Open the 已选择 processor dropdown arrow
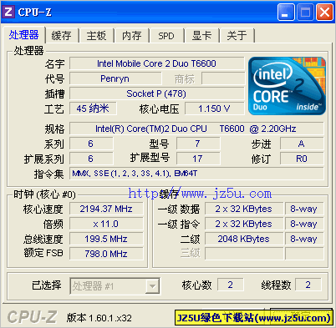336x328 pixels. [152, 286]
